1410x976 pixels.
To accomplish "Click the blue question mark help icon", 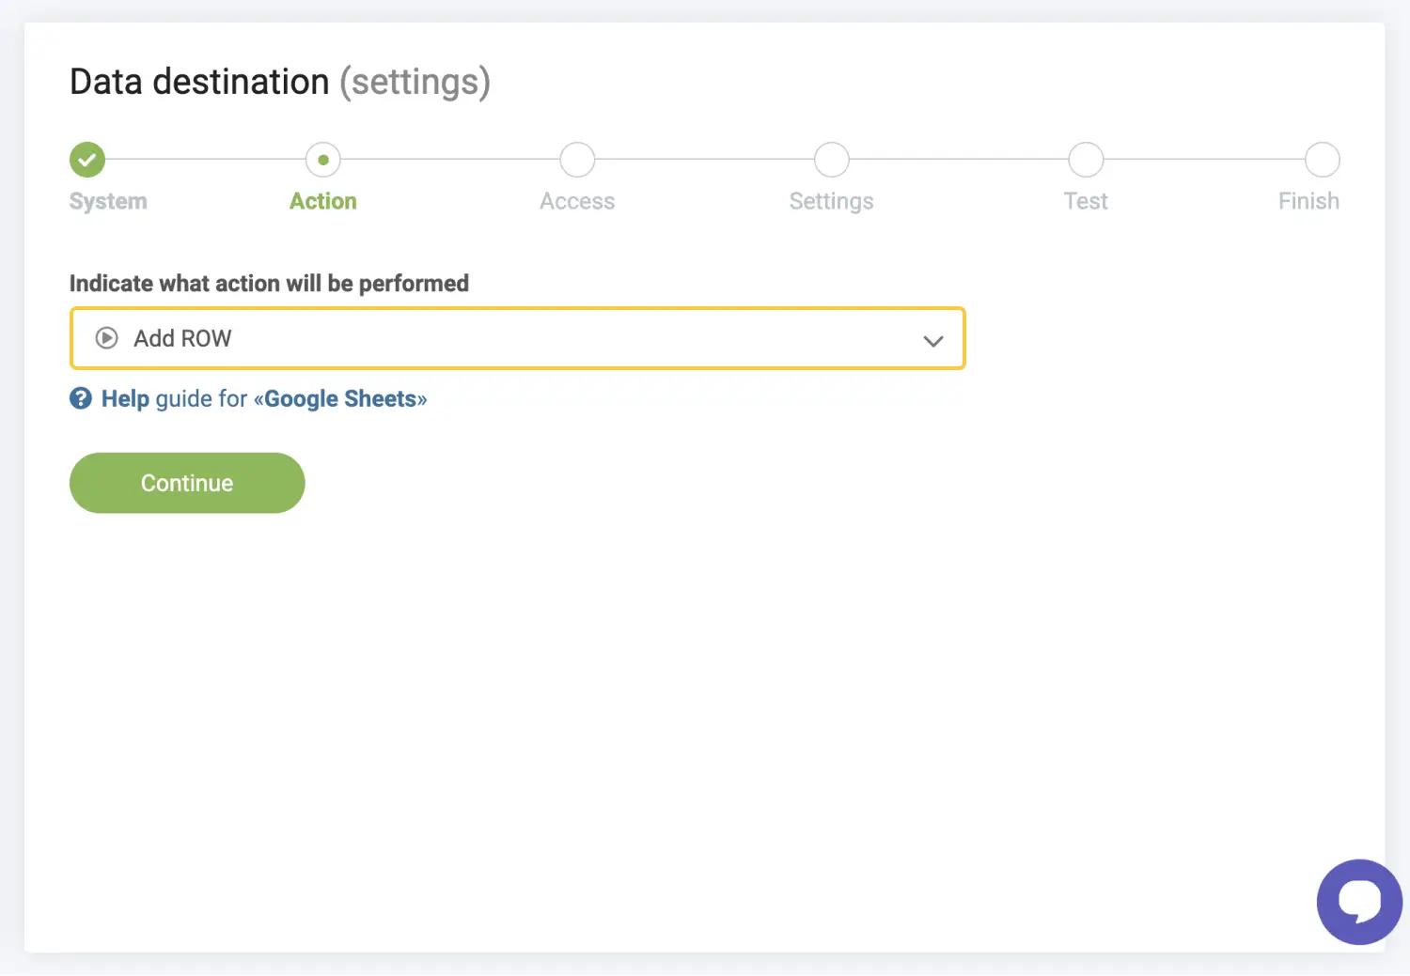I will 81,399.
